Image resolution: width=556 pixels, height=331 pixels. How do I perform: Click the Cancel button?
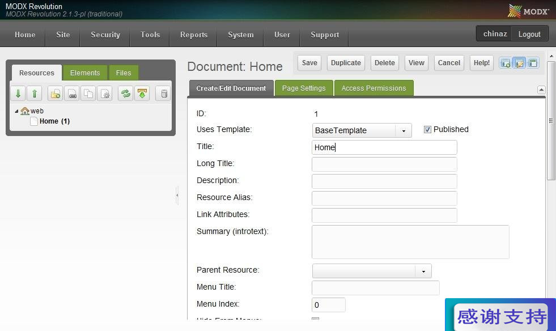[x=449, y=63]
